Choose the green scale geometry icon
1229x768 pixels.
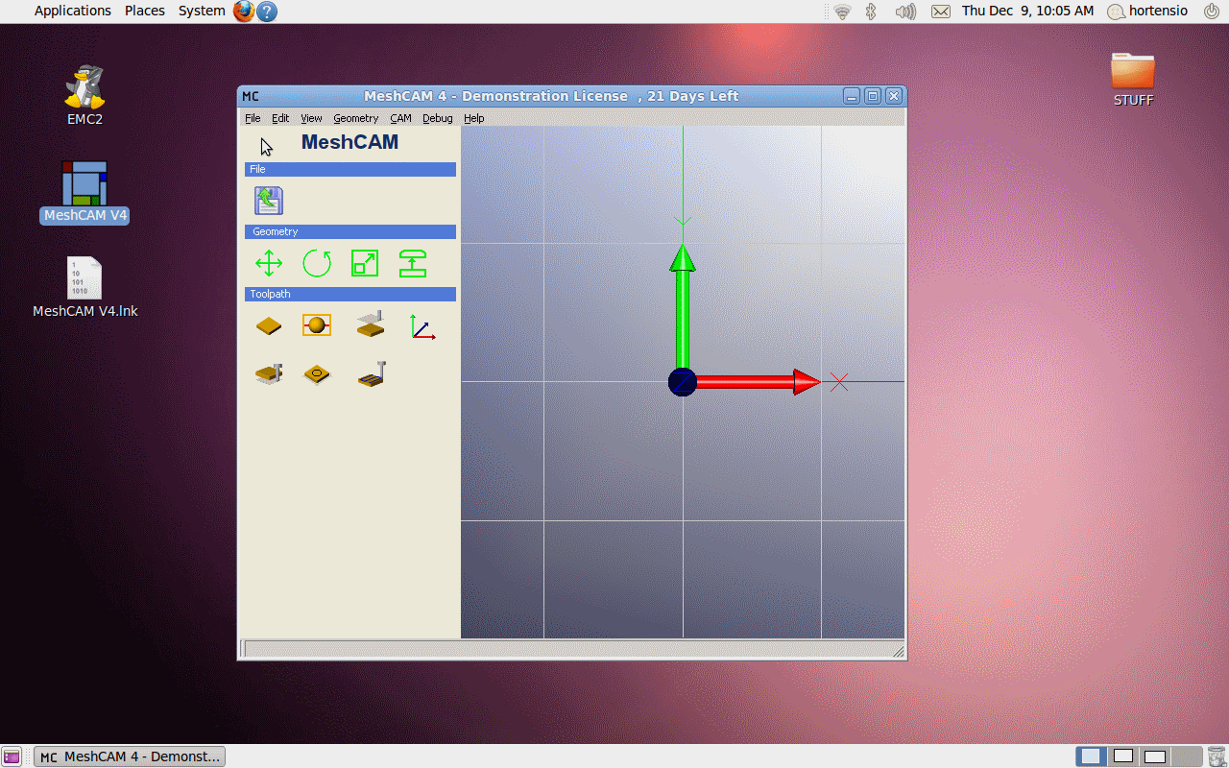365,263
